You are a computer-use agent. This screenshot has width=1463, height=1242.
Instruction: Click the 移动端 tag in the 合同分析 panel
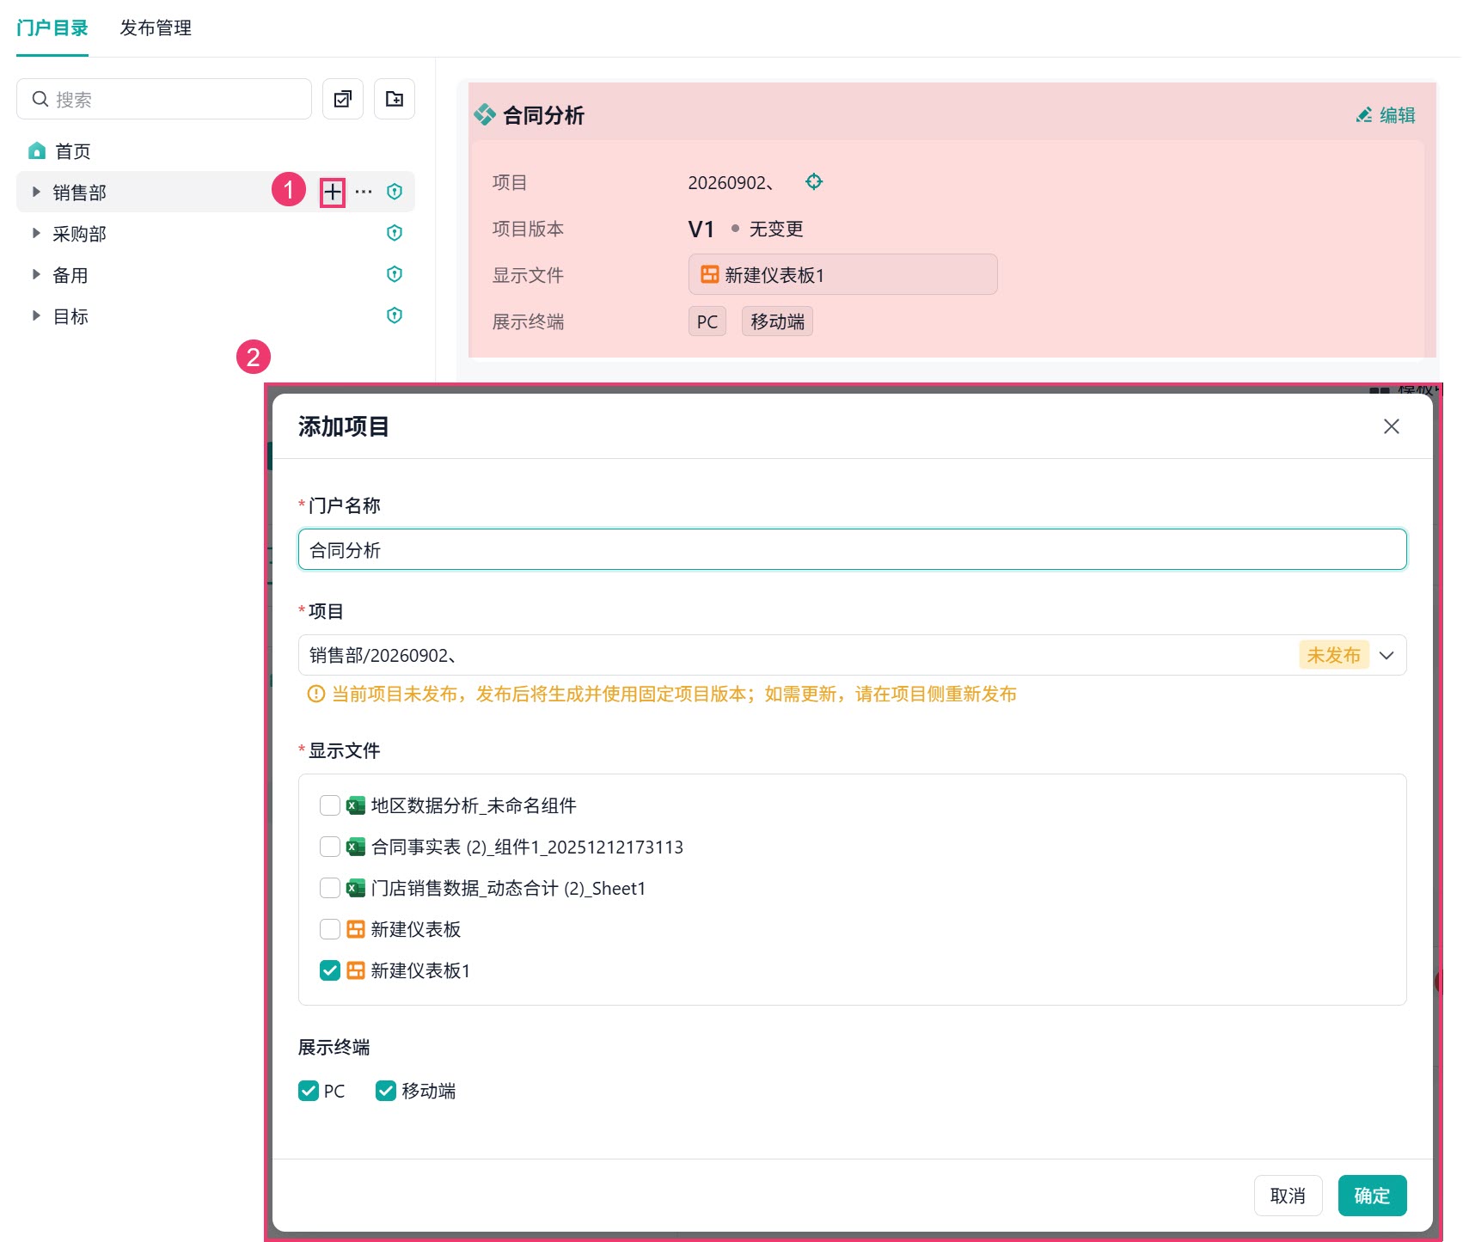coord(777,321)
